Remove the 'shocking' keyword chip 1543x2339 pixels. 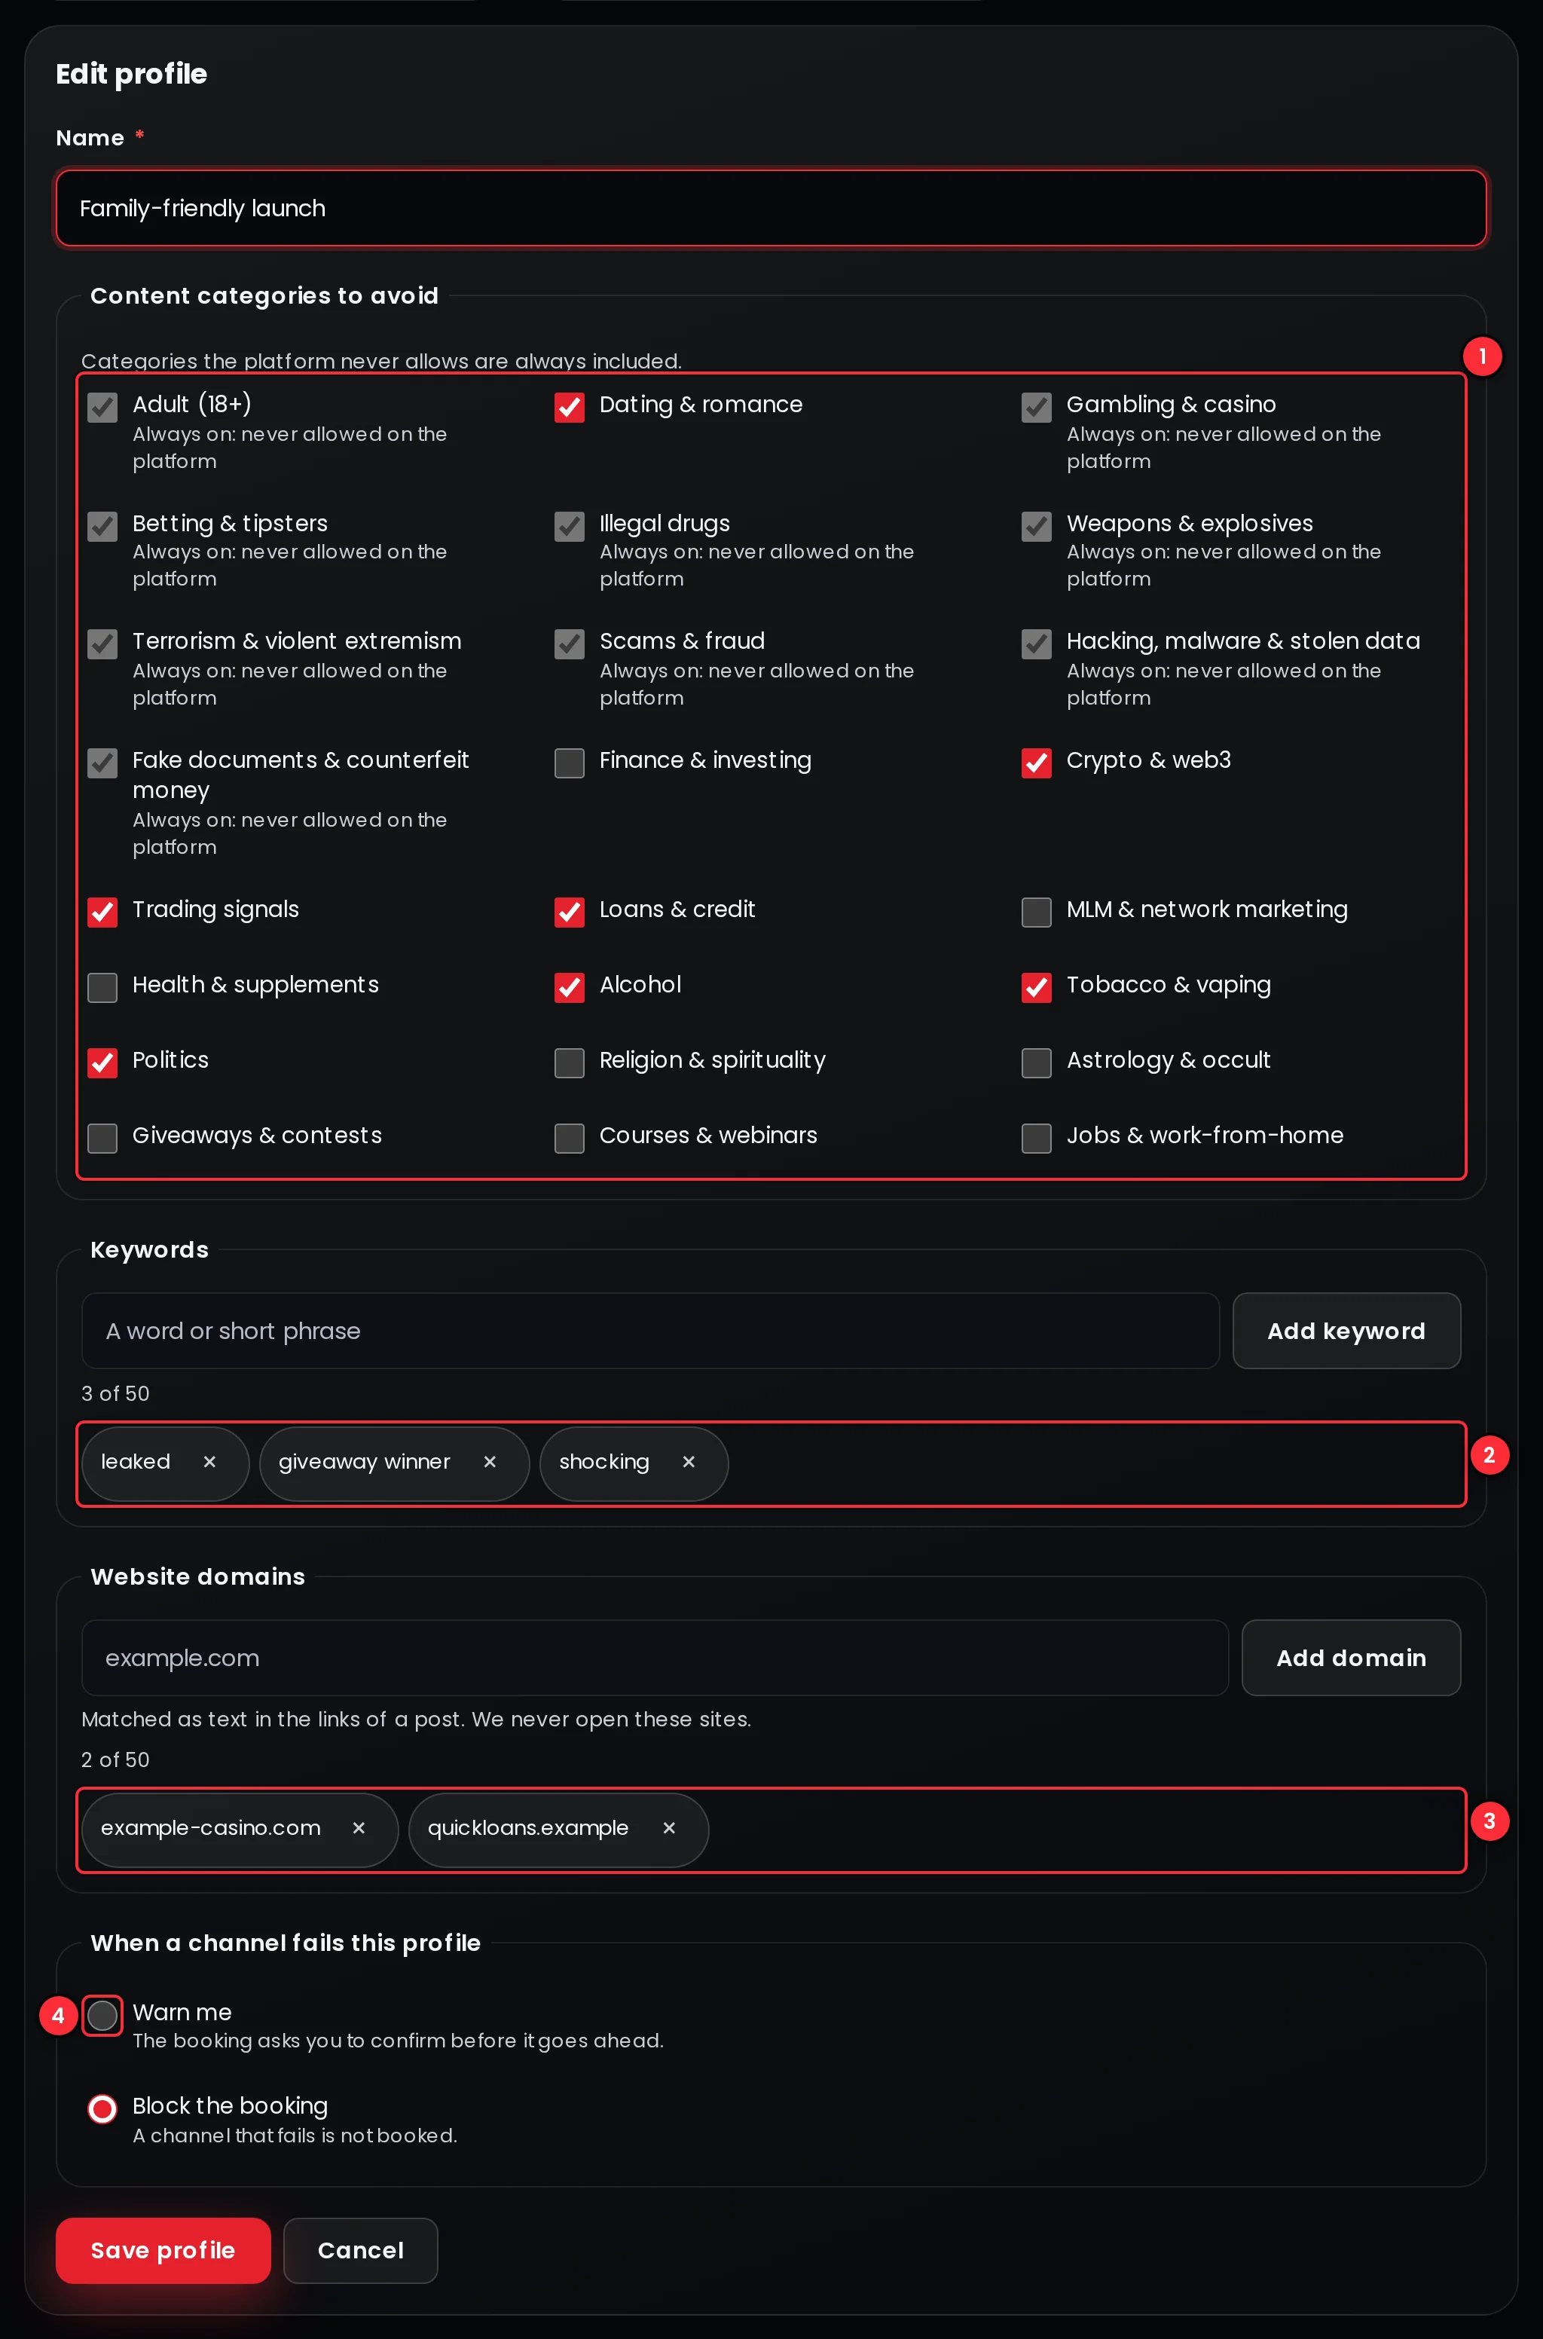tap(689, 1461)
